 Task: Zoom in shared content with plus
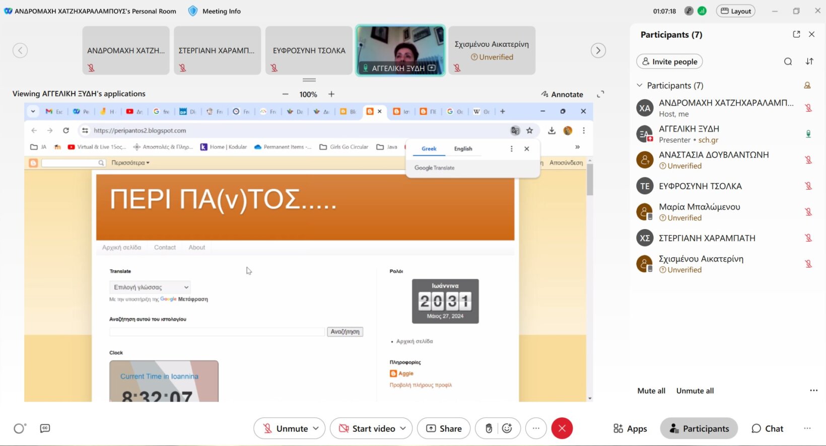(x=331, y=94)
